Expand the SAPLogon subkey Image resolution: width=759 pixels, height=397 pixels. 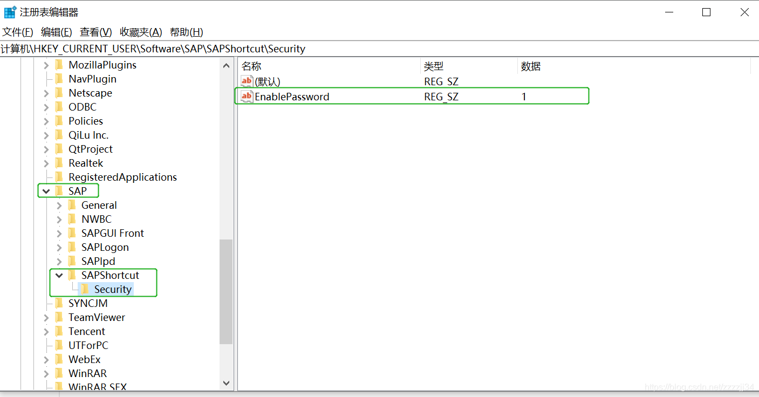(x=59, y=248)
